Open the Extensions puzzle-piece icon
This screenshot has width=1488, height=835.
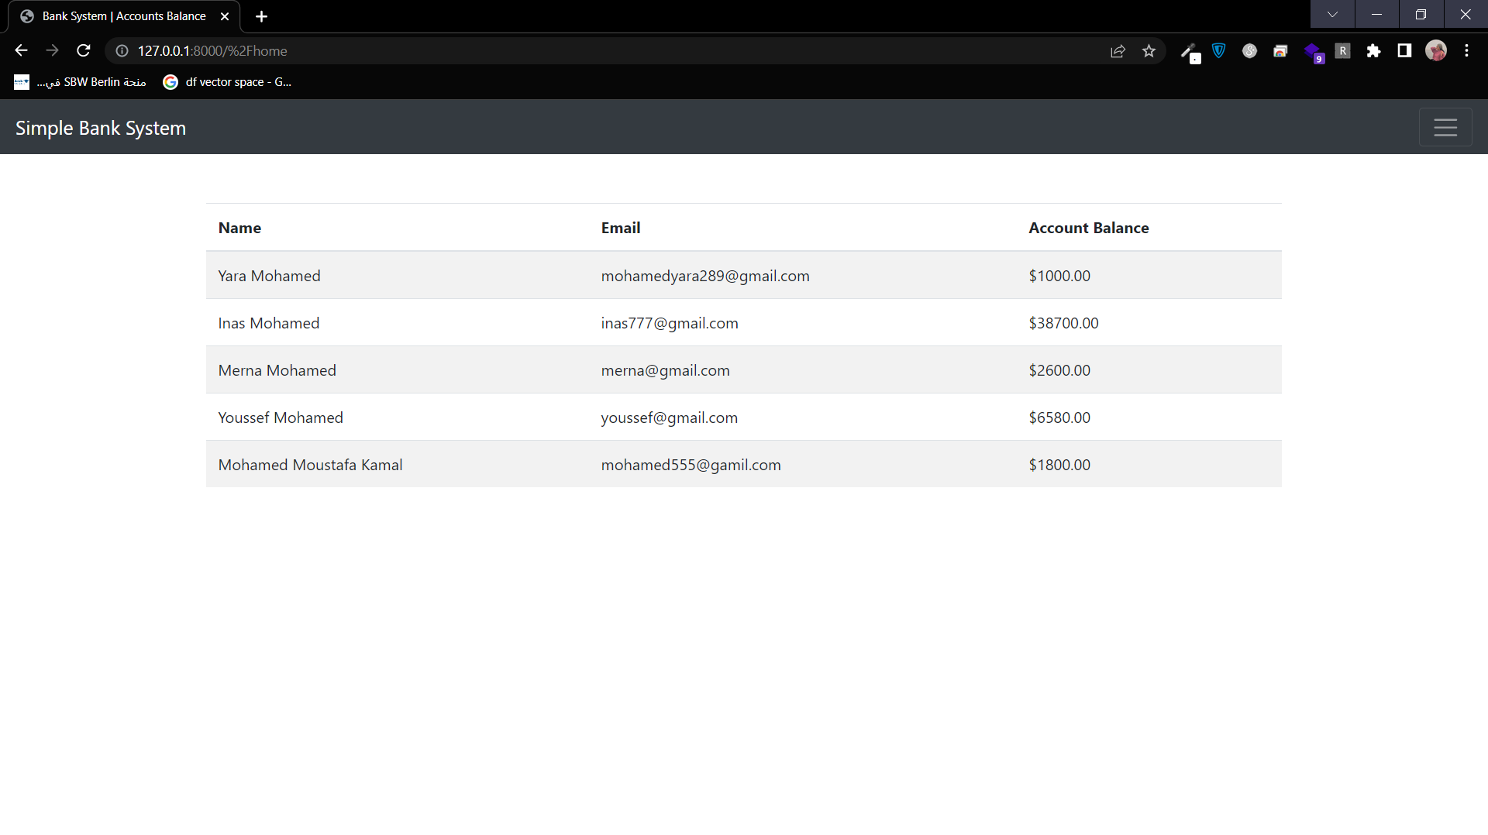click(x=1374, y=50)
